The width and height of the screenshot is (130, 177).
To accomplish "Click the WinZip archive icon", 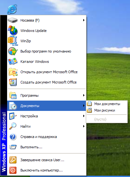I will tap(13, 41).
